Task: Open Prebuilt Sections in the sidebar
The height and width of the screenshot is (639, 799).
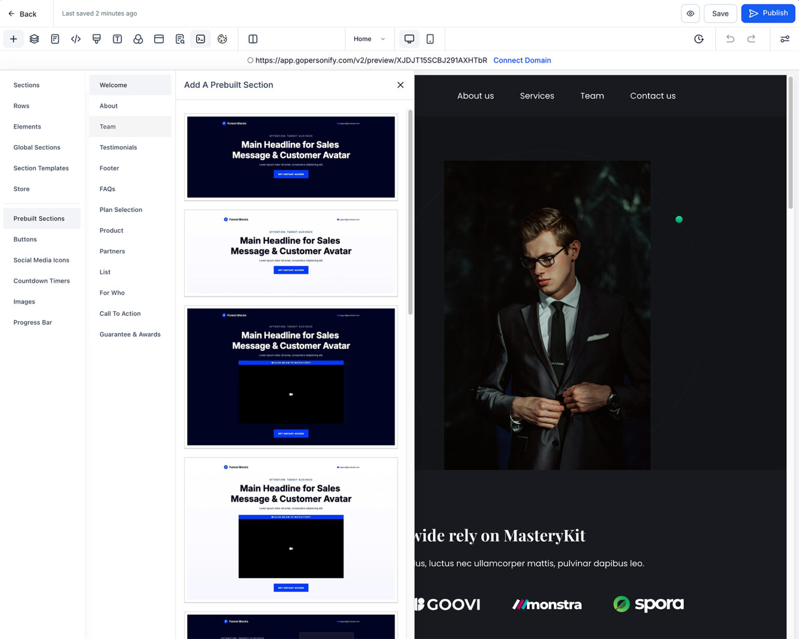Action: (42, 218)
